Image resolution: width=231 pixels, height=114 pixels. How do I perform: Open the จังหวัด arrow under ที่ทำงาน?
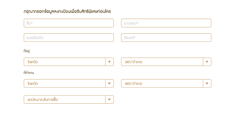pos(109,83)
